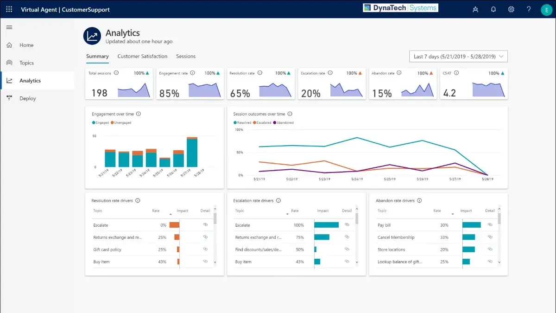Toggle the Escalated legend item
This screenshot has width=556, height=313.
pyautogui.click(x=262, y=123)
